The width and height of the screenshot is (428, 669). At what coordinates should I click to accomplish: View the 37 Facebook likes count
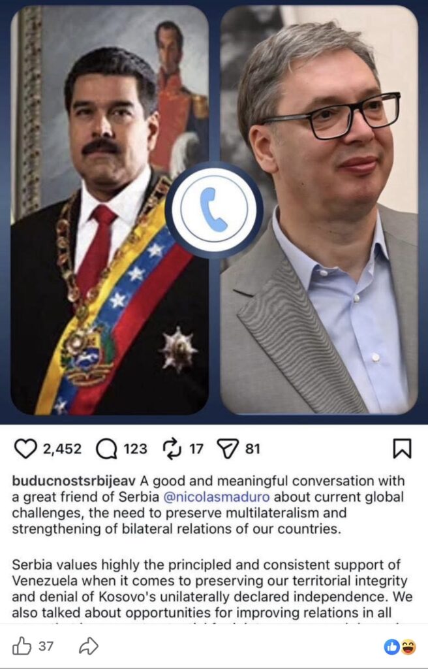(x=46, y=646)
